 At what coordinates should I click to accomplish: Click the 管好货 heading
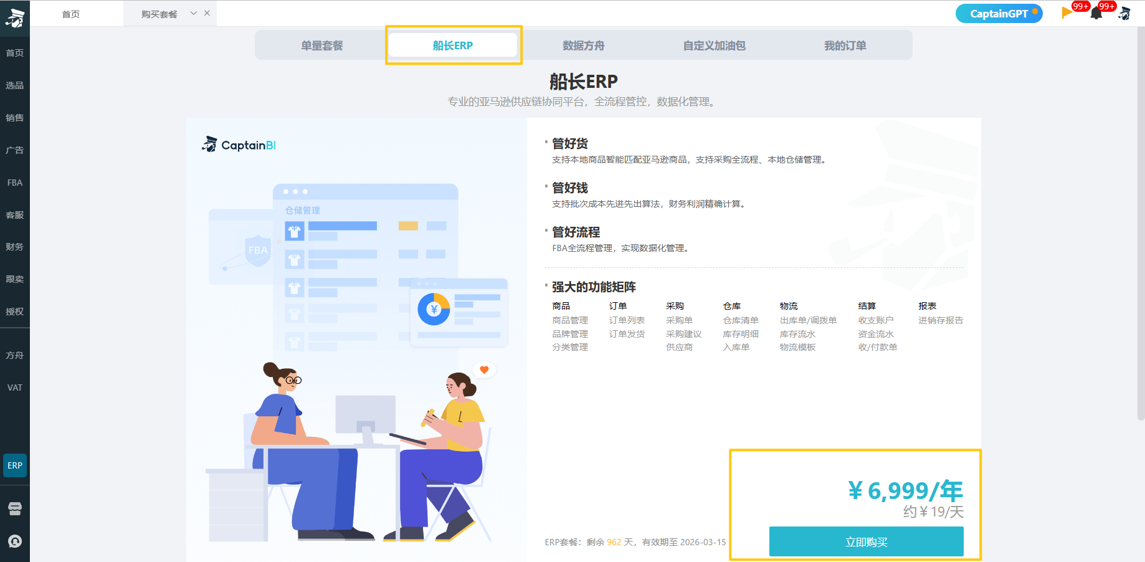tap(570, 143)
